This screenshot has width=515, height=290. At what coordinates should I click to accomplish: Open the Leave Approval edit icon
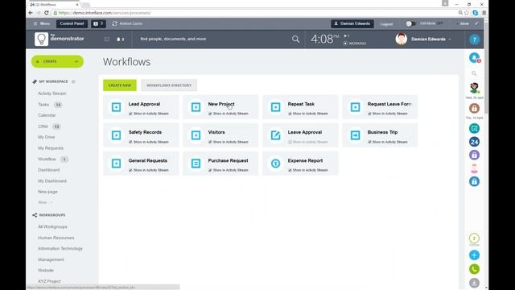(x=275, y=135)
